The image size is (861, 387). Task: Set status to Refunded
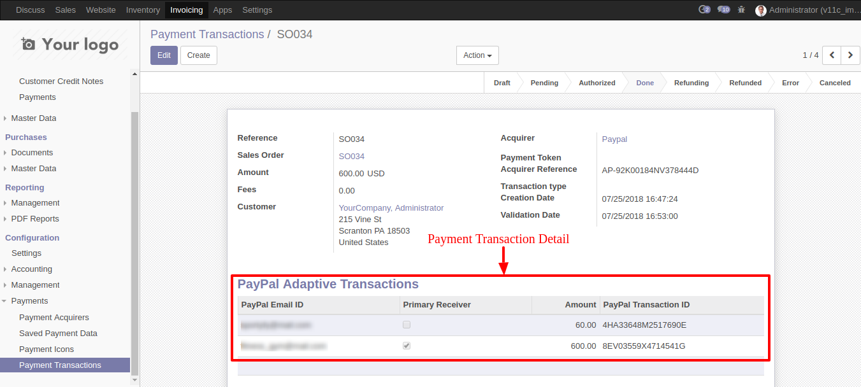[746, 83]
